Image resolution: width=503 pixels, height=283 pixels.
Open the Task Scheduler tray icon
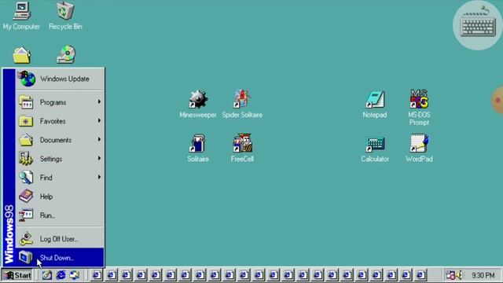point(450,275)
